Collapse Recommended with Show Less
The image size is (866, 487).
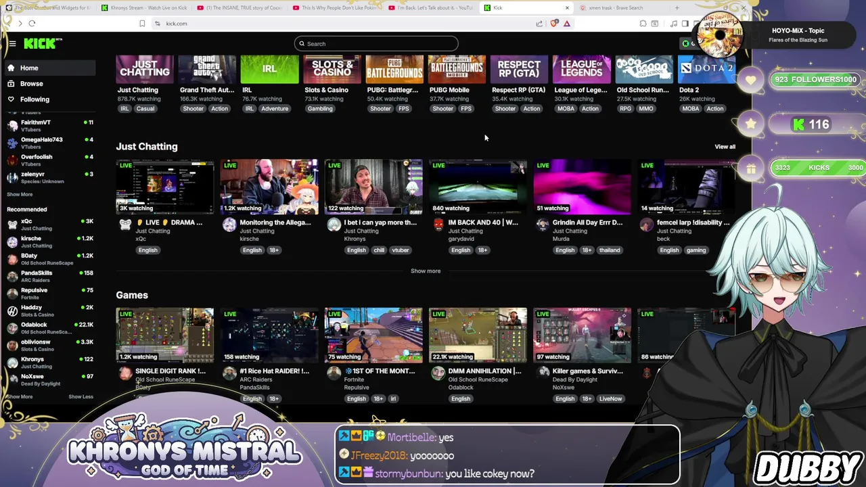(81, 397)
